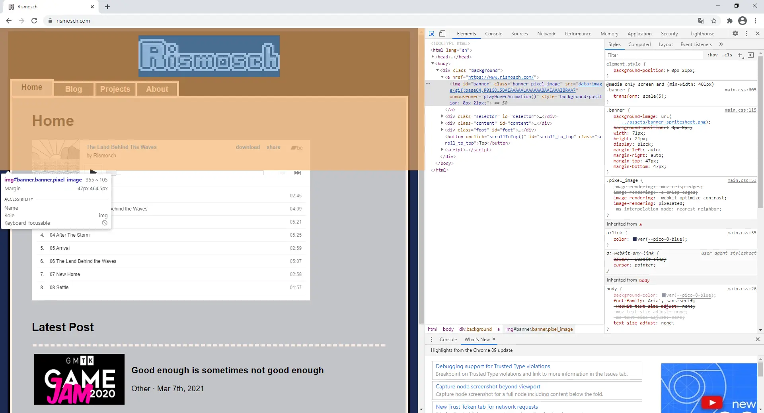Open the Network panel tab
The width and height of the screenshot is (764, 413).
pyautogui.click(x=546, y=34)
